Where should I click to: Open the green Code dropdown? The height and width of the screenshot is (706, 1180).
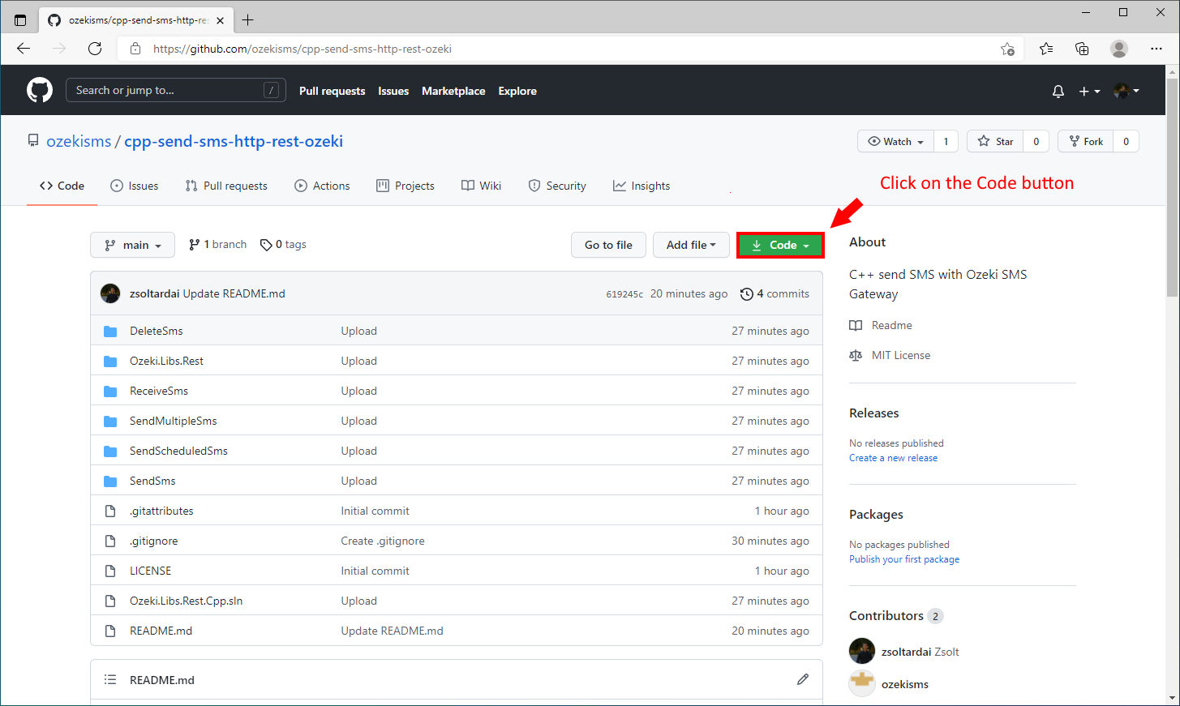(779, 244)
